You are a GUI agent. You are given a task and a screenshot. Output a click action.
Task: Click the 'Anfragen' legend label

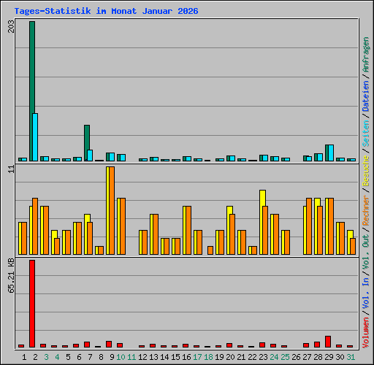tap(366, 55)
